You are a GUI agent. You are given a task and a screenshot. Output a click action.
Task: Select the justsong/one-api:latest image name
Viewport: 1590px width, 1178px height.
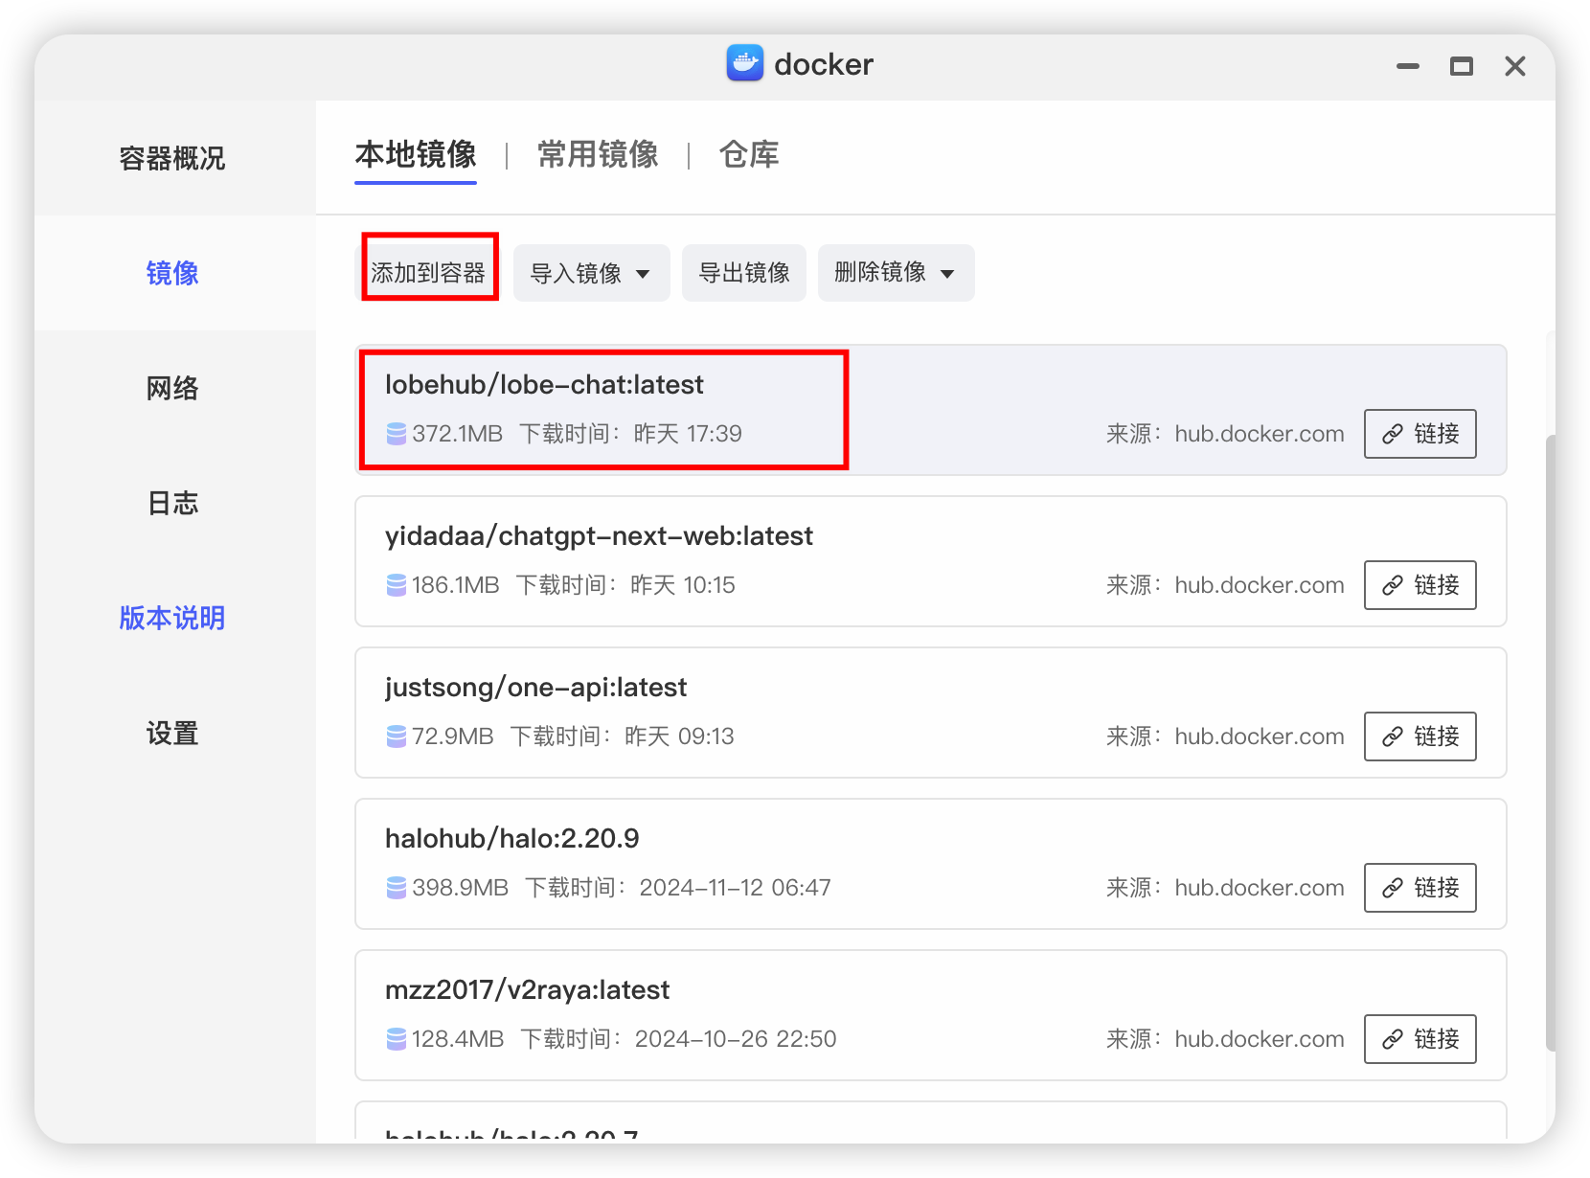click(535, 688)
